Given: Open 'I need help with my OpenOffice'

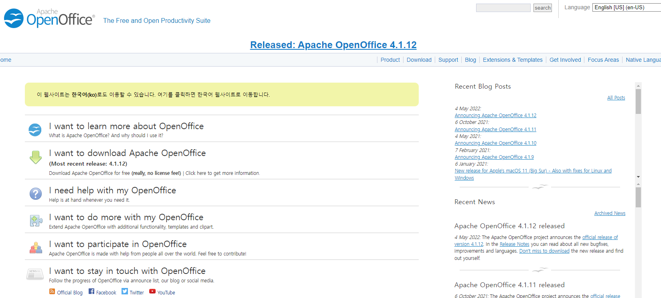Looking at the screenshot, I should (112, 191).
